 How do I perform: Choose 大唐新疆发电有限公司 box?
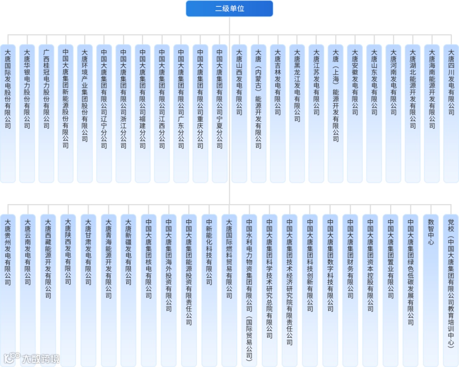[128, 290]
